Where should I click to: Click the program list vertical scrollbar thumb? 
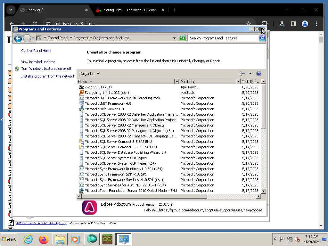click(x=263, y=106)
